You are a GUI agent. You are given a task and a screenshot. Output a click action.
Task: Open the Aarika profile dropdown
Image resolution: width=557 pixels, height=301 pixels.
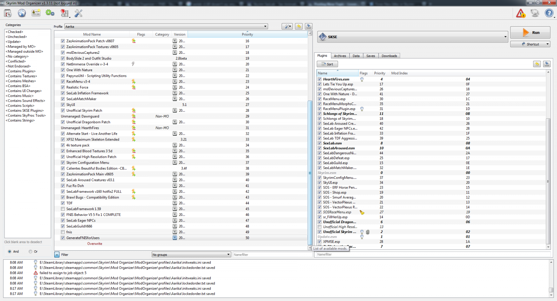[x=166, y=26]
